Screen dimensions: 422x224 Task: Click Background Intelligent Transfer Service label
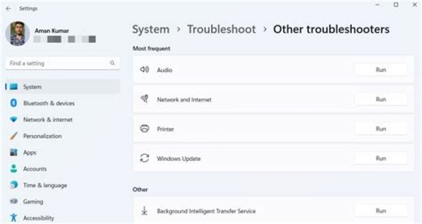206,211
